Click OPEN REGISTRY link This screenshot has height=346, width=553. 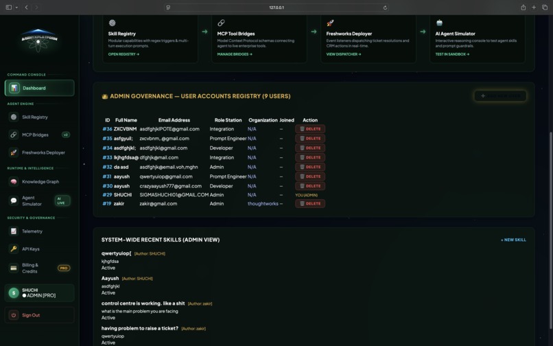(x=123, y=54)
